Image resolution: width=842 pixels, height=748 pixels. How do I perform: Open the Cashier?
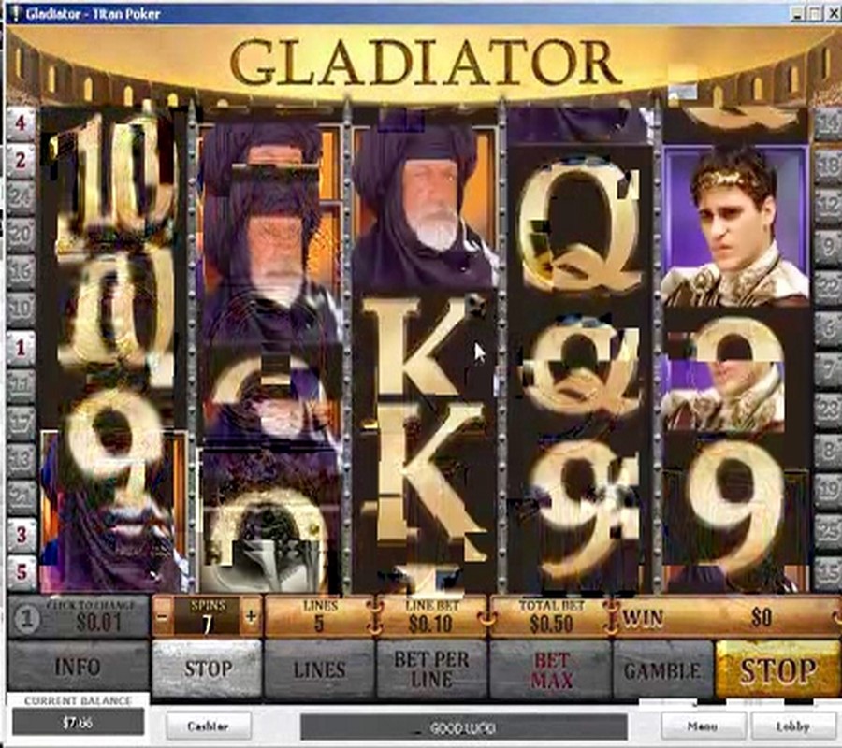(x=209, y=726)
